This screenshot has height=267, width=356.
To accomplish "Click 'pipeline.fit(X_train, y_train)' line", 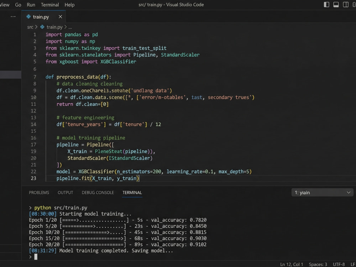I will pos(98,178).
